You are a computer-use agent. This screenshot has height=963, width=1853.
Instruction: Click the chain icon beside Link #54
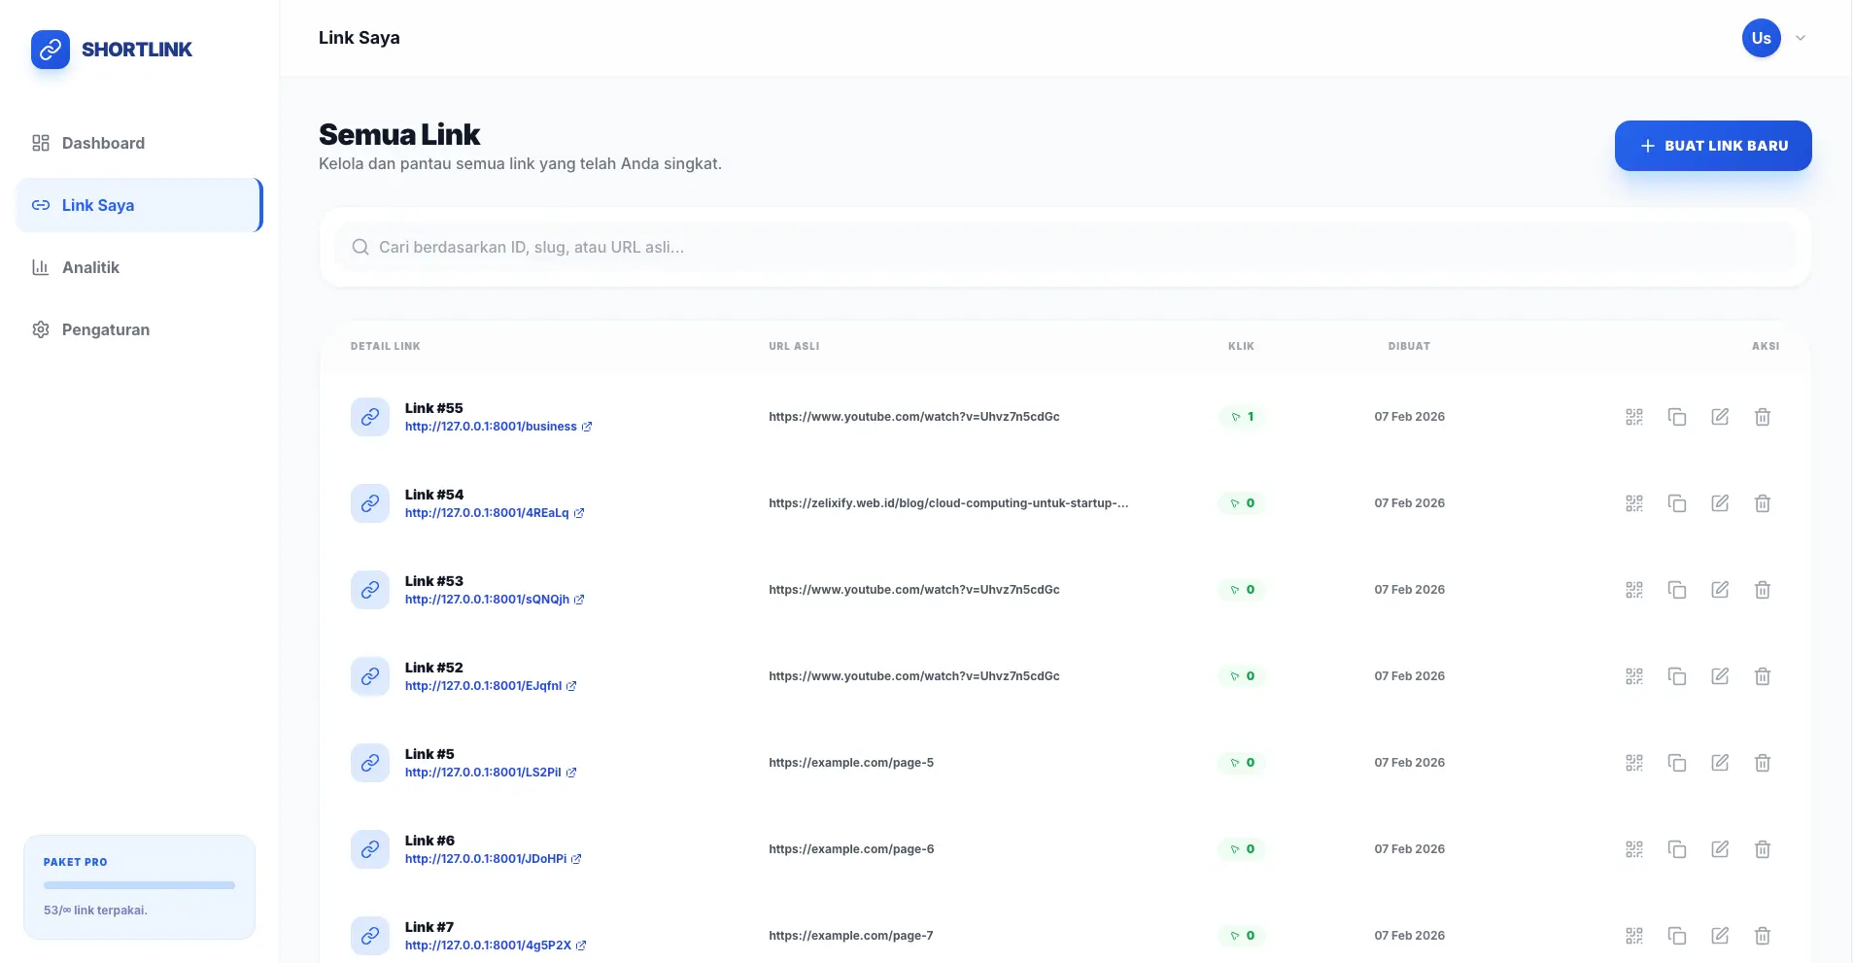[x=370, y=503]
